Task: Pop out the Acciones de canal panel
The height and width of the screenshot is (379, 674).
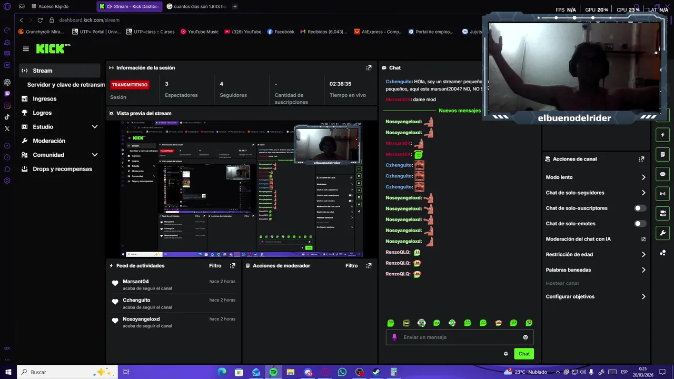Action: click(641, 159)
